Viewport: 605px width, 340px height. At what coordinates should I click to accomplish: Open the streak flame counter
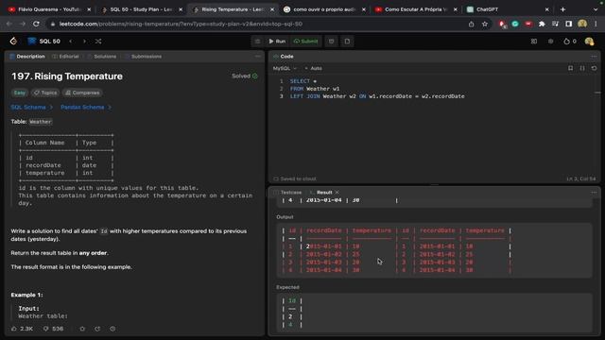pos(570,42)
